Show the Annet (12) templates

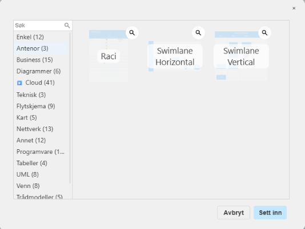41,140
